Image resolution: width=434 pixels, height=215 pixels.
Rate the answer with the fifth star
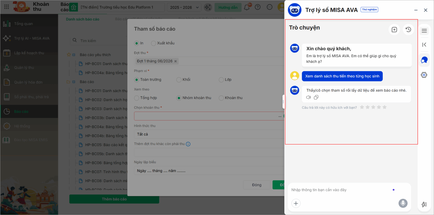click(384, 107)
